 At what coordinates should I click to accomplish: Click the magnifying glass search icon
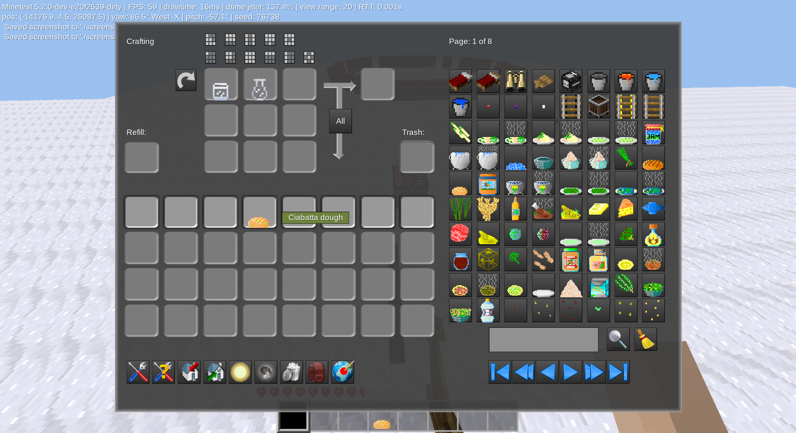click(x=618, y=339)
